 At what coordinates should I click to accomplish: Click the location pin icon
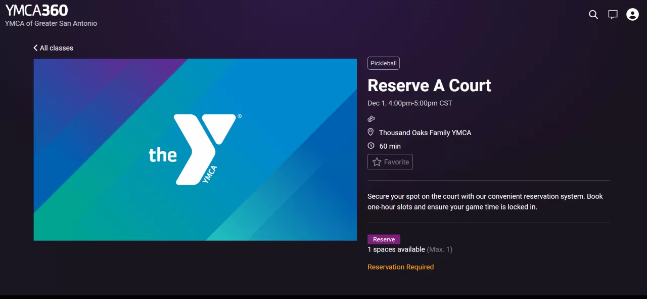pyautogui.click(x=371, y=132)
